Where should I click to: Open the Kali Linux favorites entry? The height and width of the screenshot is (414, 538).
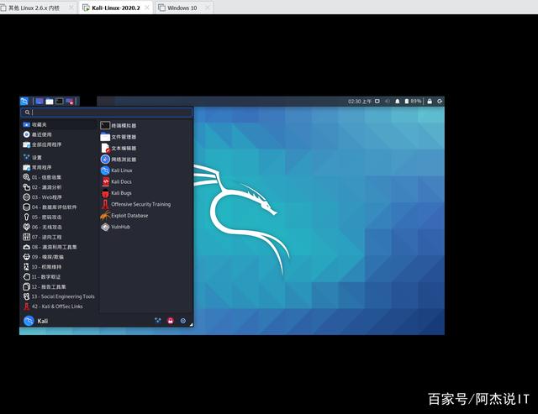pyautogui.click(x=145, y=170)
